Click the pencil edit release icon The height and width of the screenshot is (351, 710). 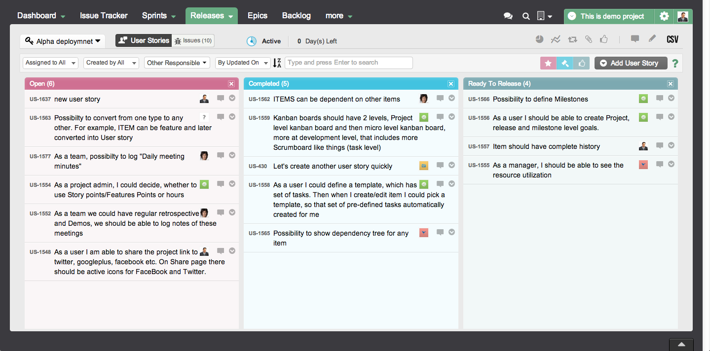coord(652,39)
